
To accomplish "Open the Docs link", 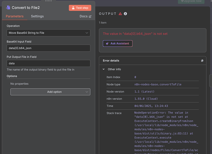I will [85, 16].
